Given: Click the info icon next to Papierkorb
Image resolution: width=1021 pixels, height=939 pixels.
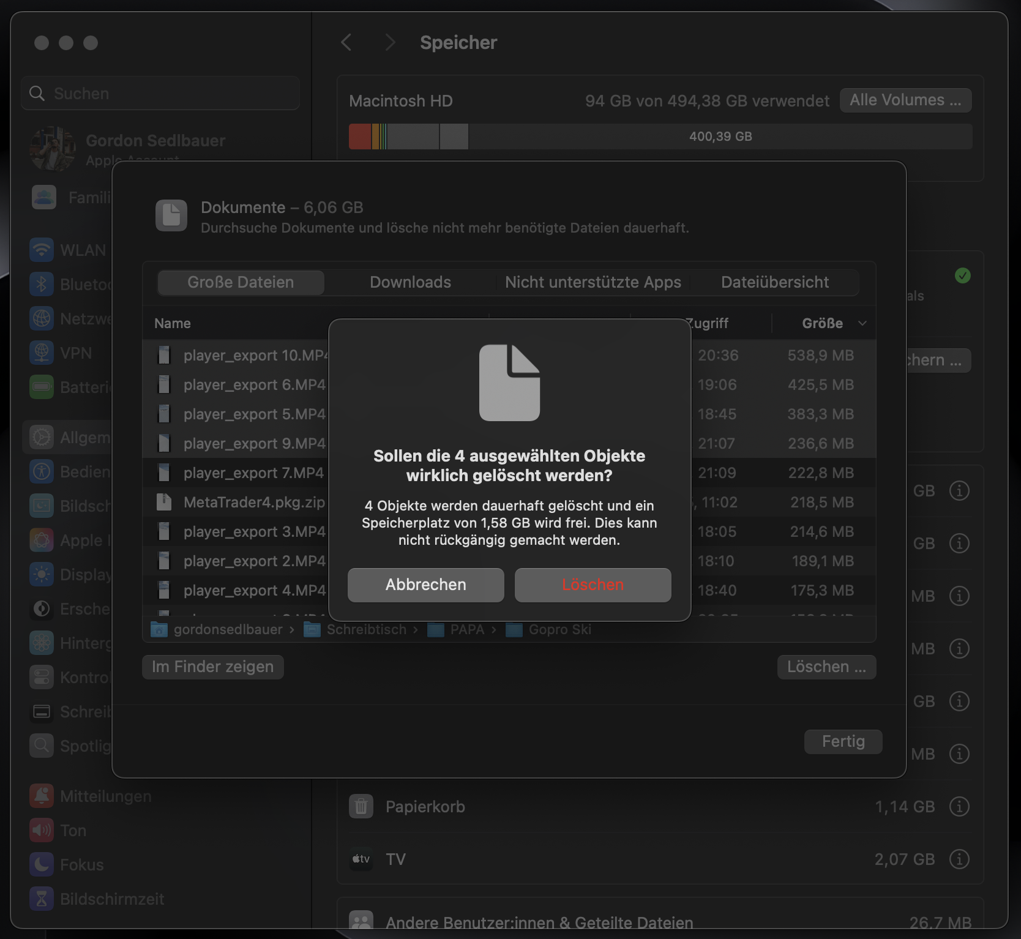Looking at the screenshot, I should [x=959, y=807].
